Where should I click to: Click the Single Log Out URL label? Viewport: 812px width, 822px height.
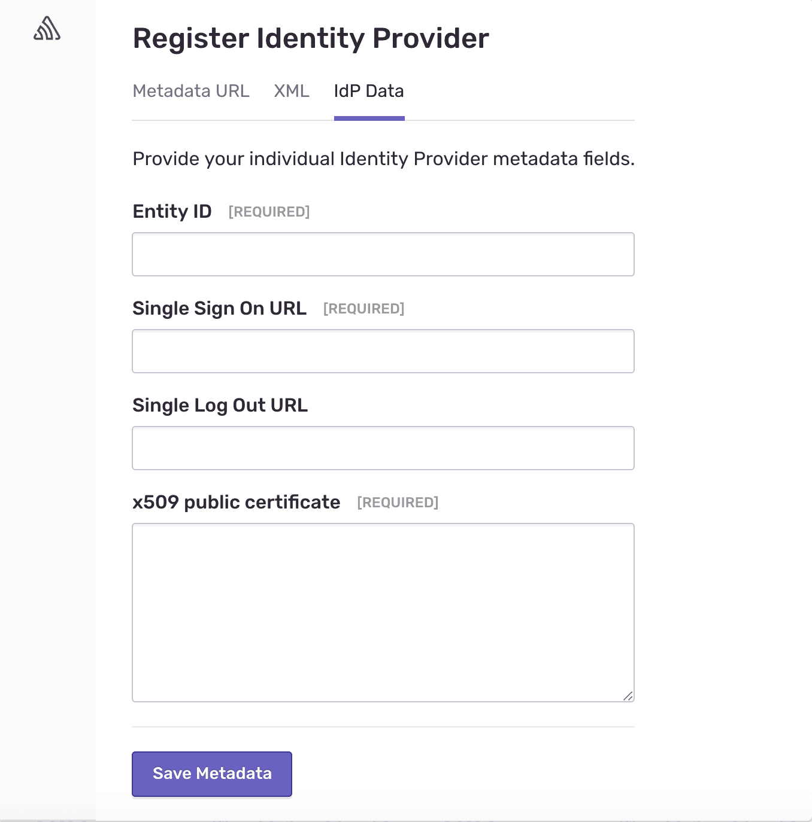[220, 405]
